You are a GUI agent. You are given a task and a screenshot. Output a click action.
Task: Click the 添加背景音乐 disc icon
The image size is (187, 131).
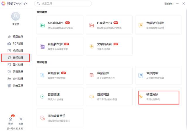pyautogui.click(x=42, y=118)
